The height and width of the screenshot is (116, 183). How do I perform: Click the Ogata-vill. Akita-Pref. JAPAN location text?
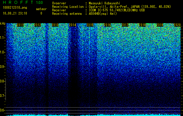point(130,7)
